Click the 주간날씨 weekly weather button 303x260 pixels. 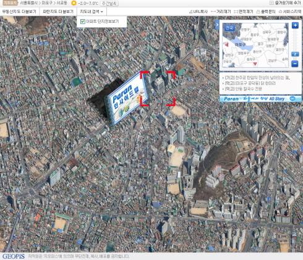109,3
